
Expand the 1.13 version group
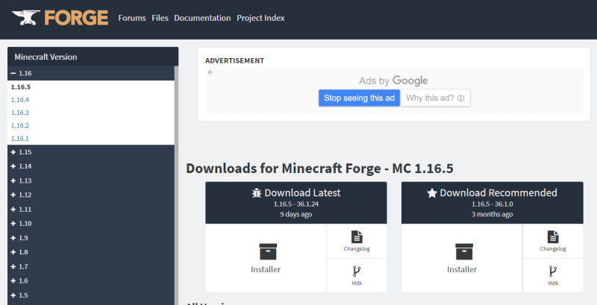(90, 180)
